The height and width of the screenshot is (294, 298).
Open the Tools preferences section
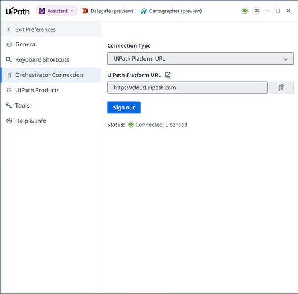pos(51,105)
